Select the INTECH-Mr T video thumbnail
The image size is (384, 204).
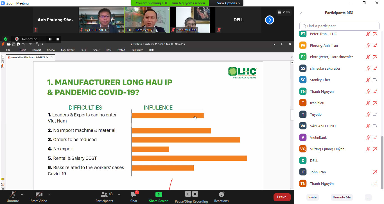[101, 20]
